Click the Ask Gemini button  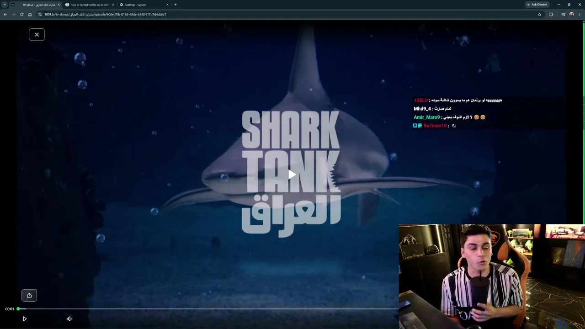click(x=537, y=5)
